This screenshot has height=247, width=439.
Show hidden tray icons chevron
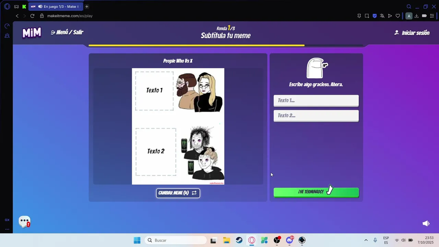click(366, 240)
